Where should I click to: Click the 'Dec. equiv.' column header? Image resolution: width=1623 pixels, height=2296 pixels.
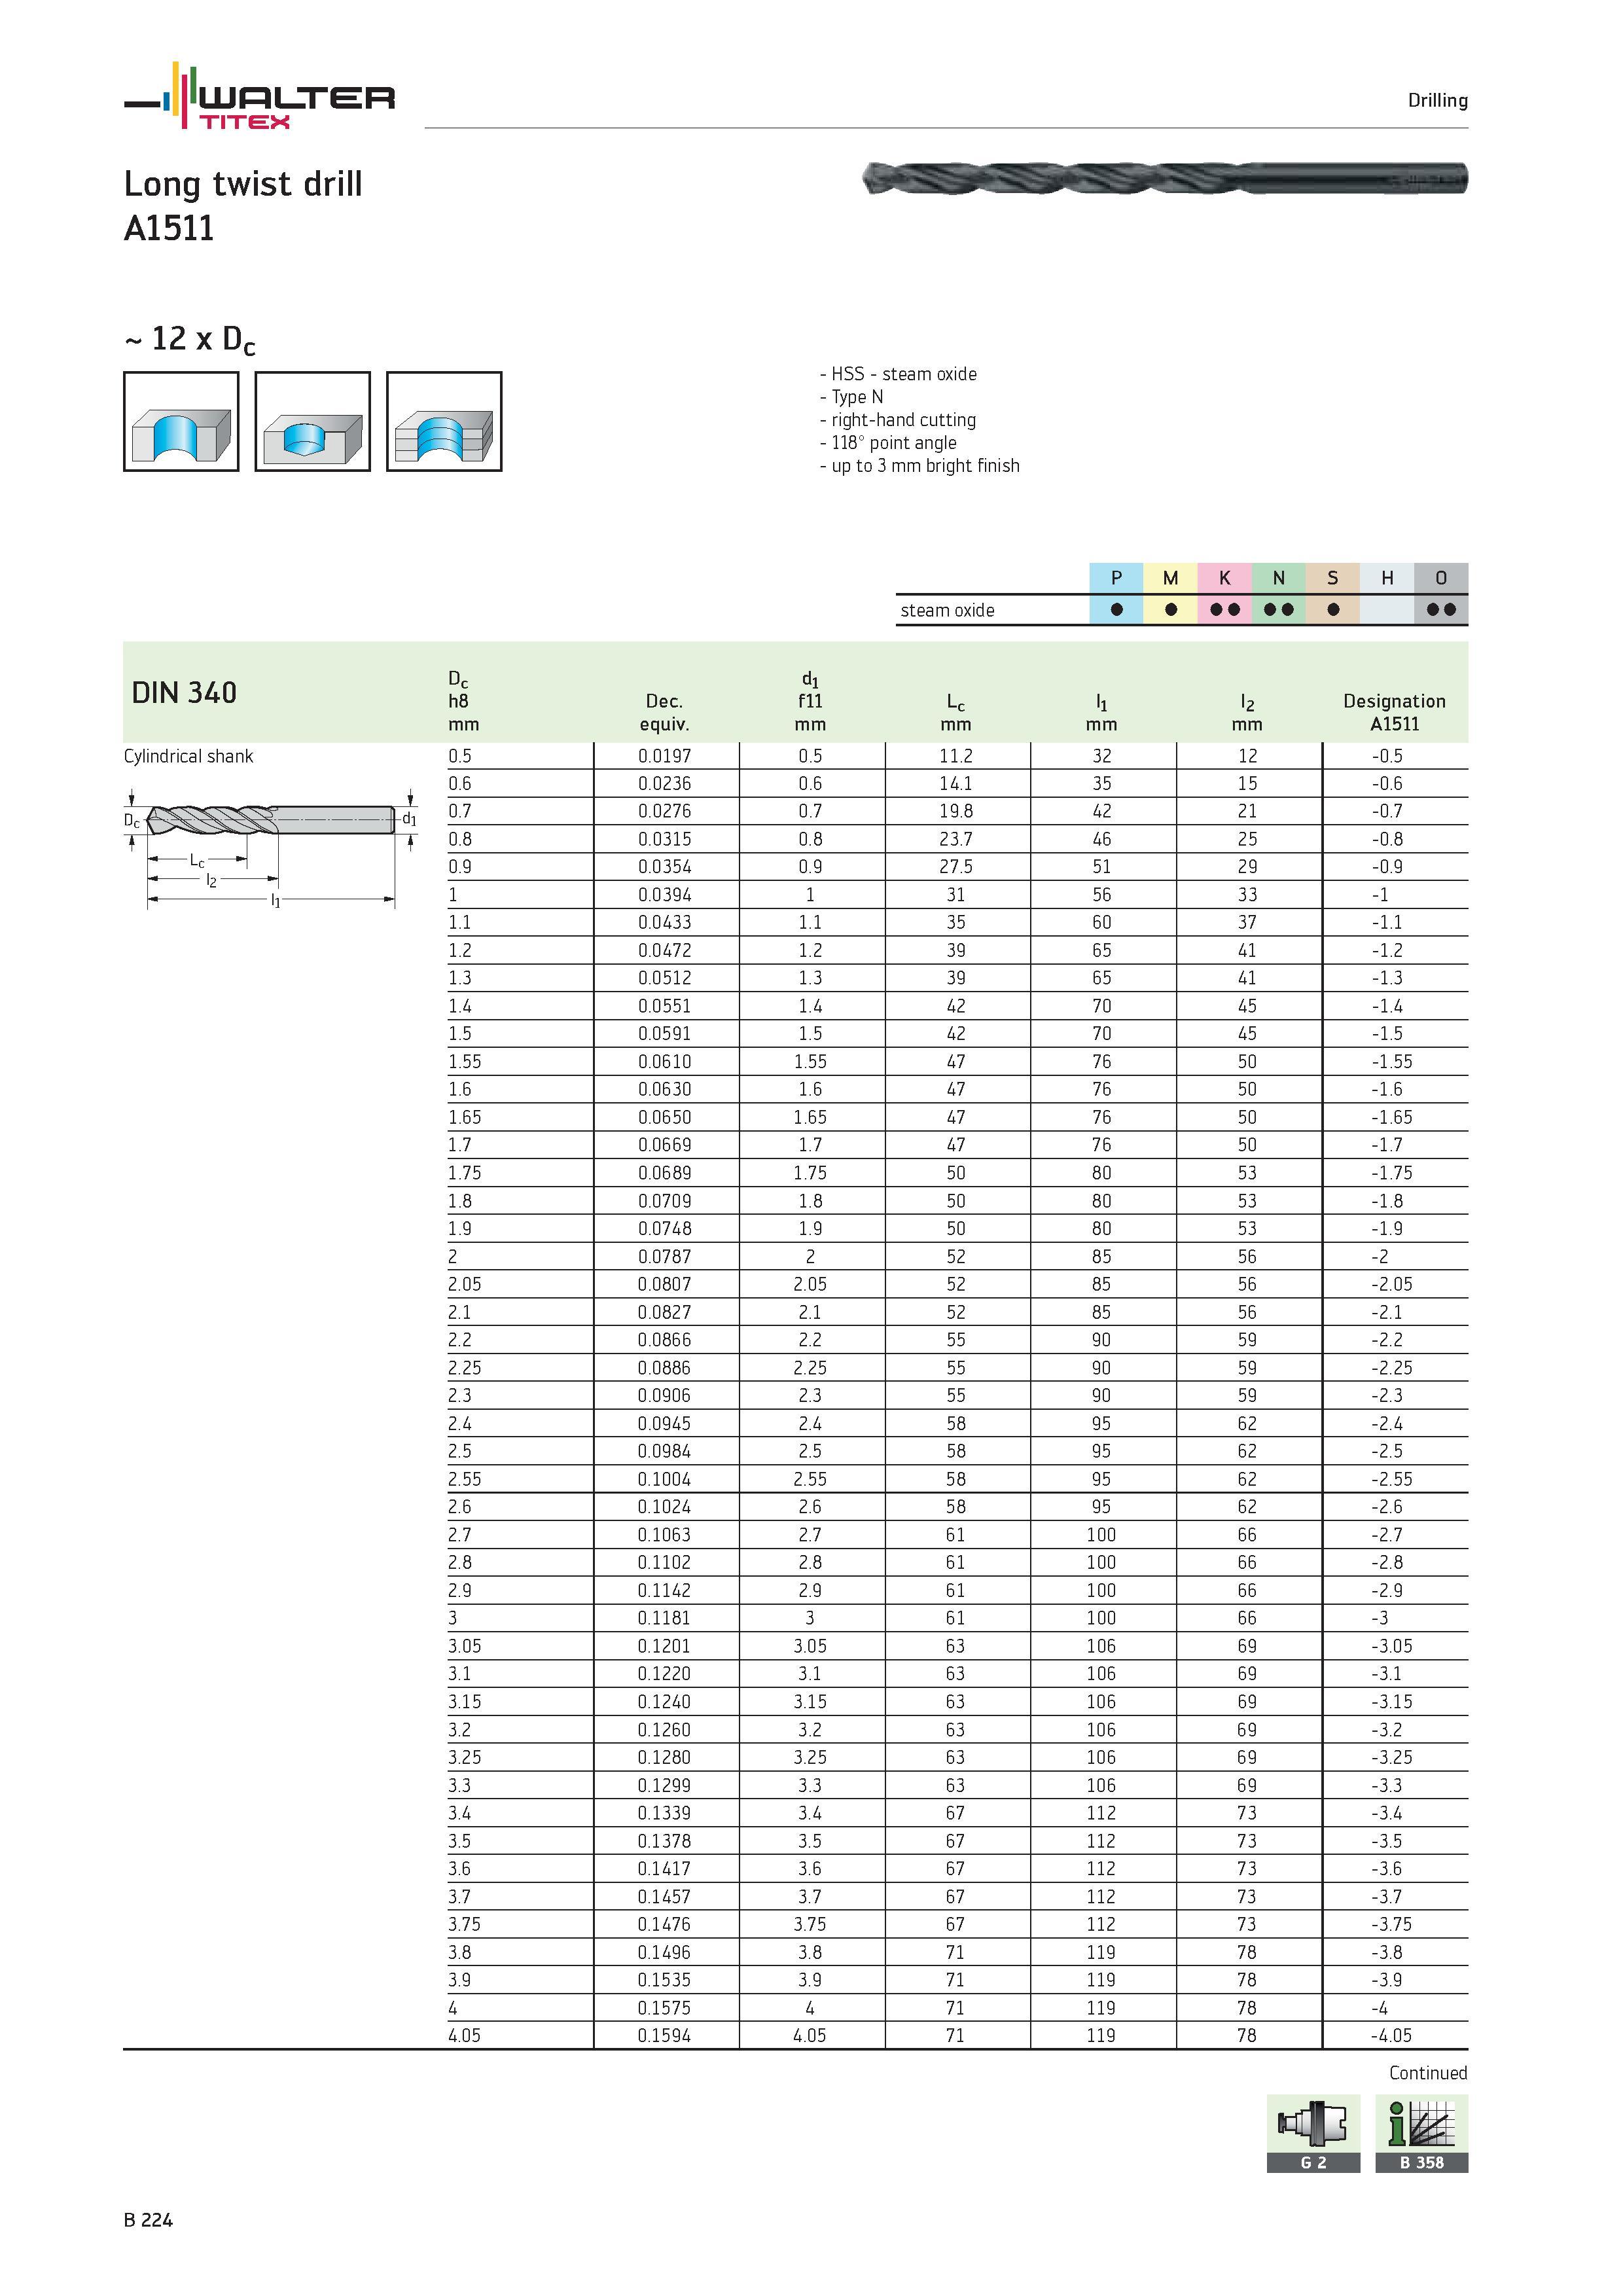pyautogui.click(x=664, y=712)
